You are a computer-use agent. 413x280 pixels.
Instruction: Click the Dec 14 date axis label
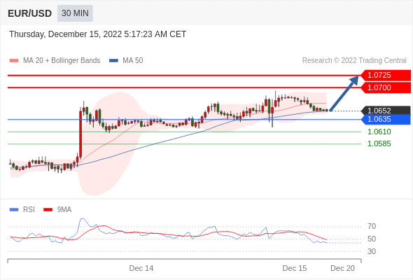[141, 268]
